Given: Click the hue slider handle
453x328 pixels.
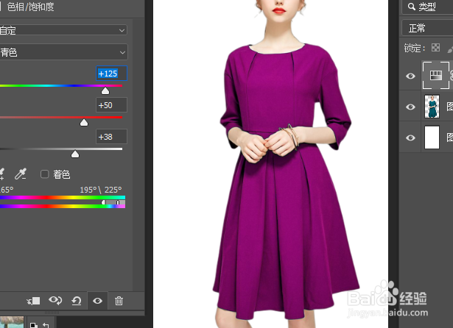Looking at the screenshot, I should click(105, 91).
